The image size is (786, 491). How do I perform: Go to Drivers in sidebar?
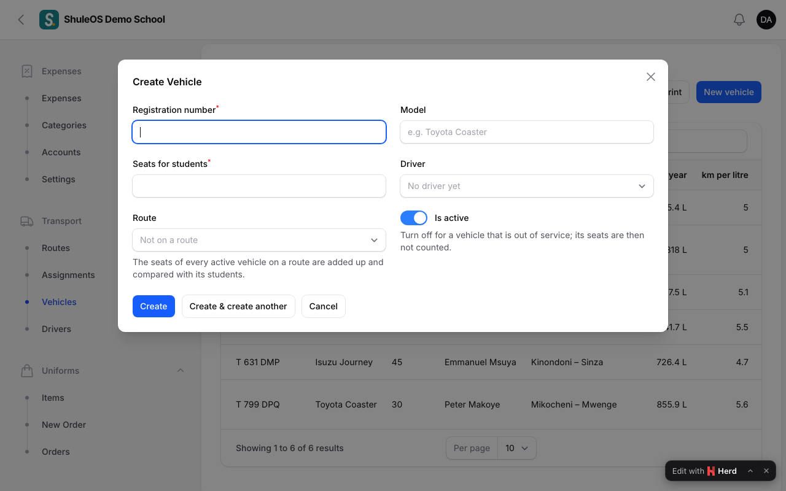(x=56, y=329)
